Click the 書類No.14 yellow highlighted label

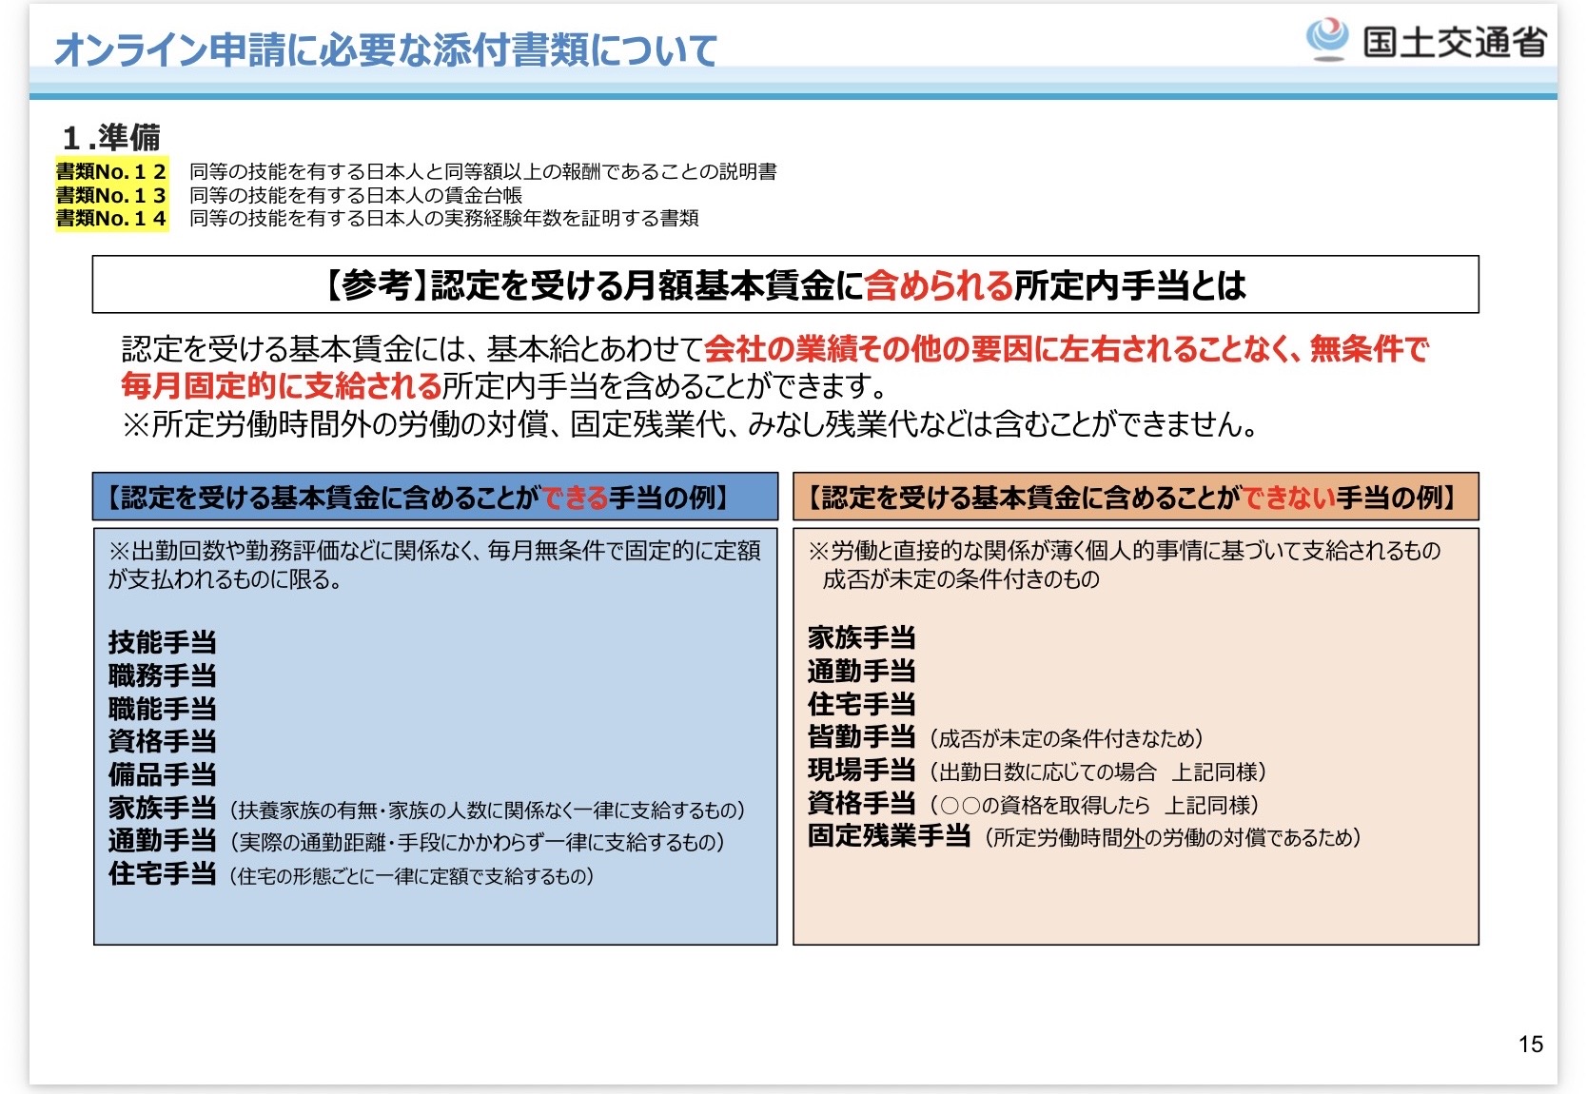click(x=111, y=218)
